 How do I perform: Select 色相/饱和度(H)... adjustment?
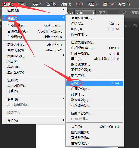pos(95,48)
